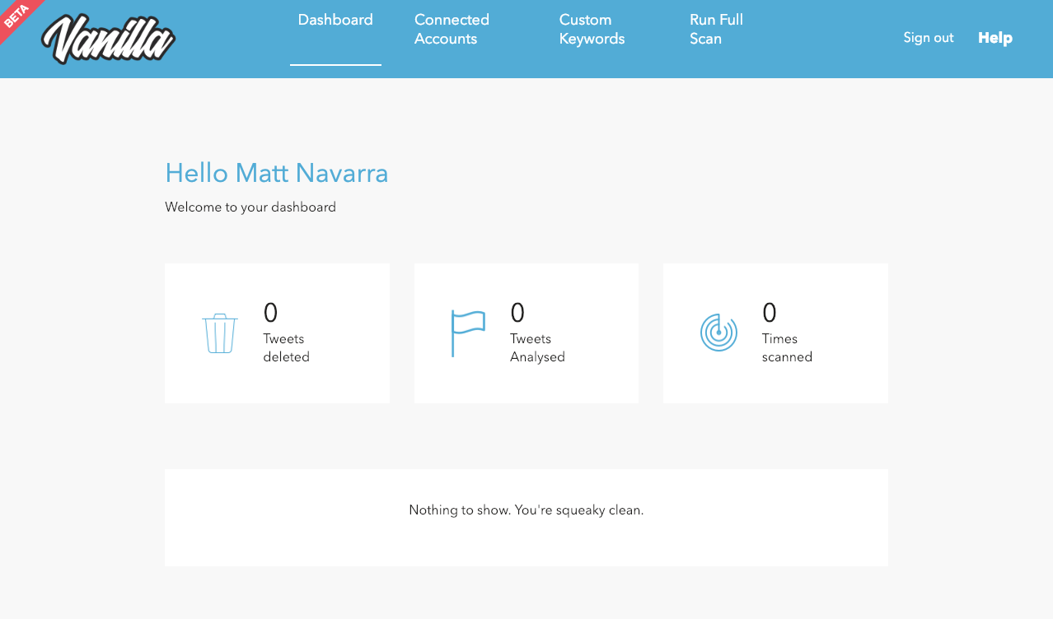Open Custom Keywords page

pos(592,29)
